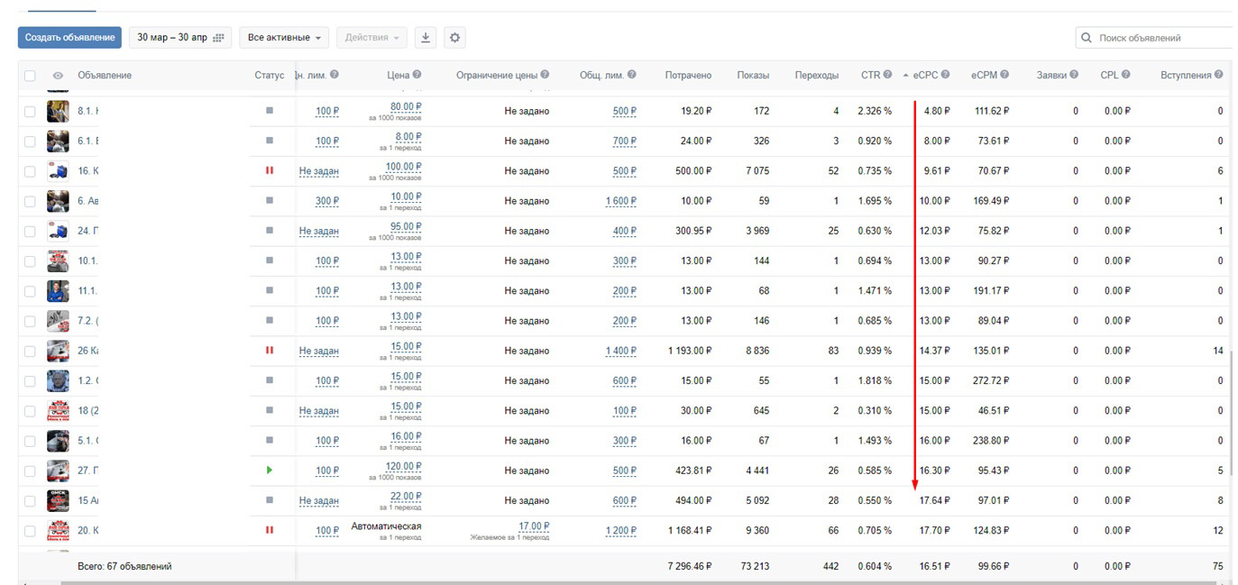This screenshot has width=1238, height=585.
Task: Click the sort arrow beside eCPC header
Action: point(905,76)
